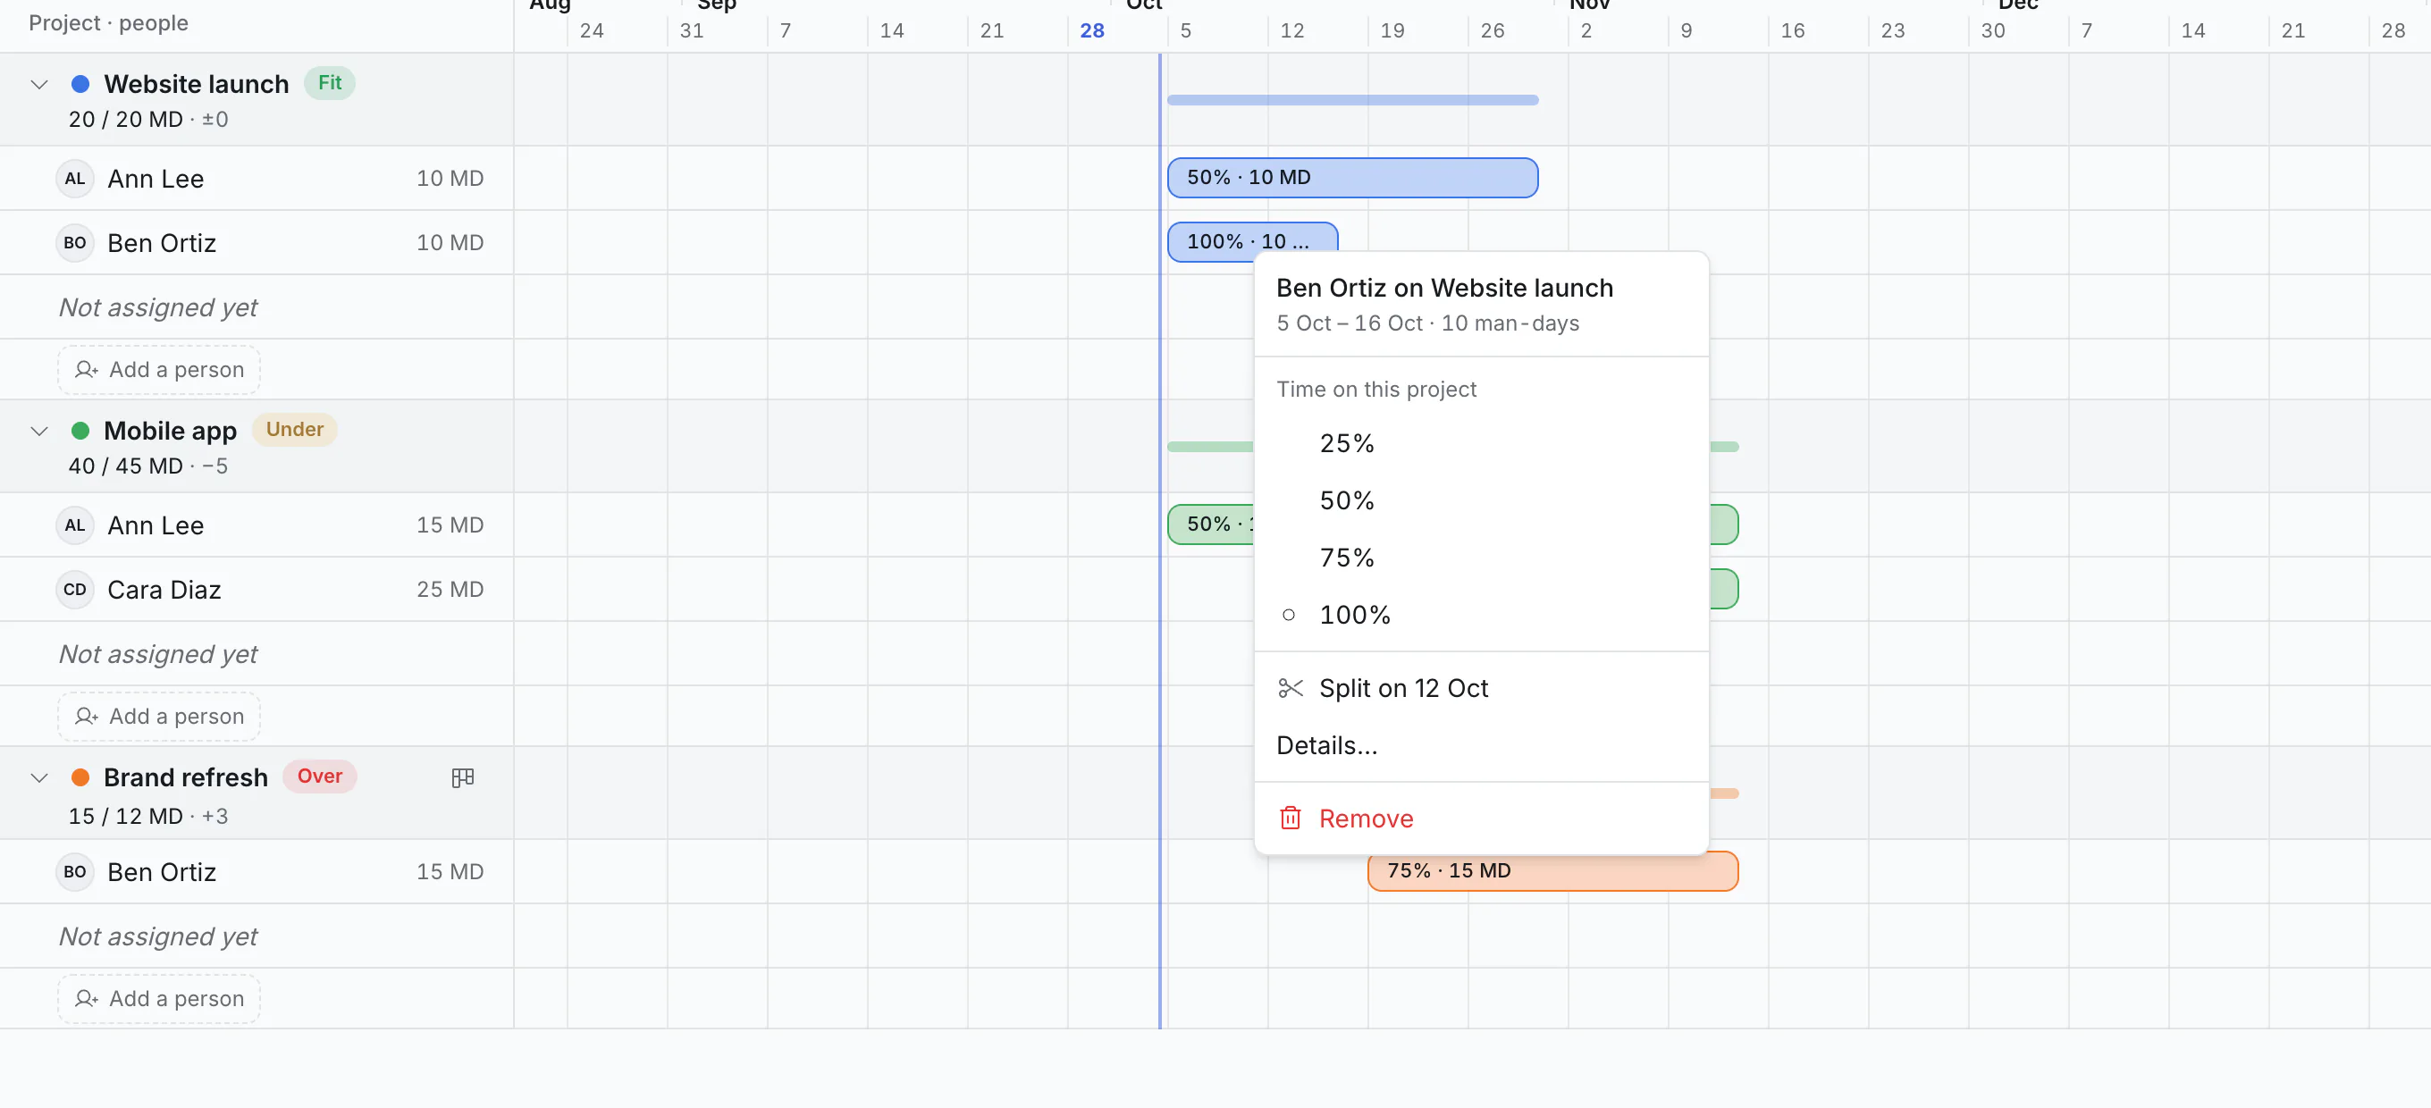The height and width of the screenshot is (1108, 2431).
Task: Select Ann Lee's green 50% Mobile app bar
Action: (1211, 524)
